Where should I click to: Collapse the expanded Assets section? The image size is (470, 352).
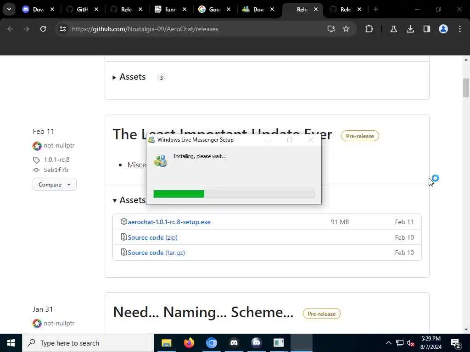tap(129, 200)
